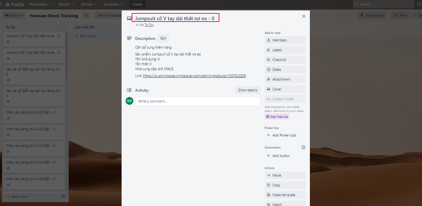Open the cs-omnipower.myharavan.com product link

click(194, 76)
